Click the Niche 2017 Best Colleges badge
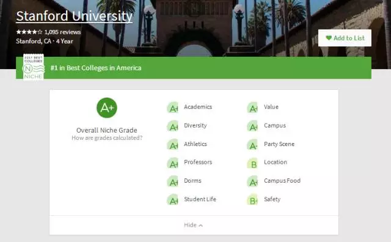 pos(34,67)
